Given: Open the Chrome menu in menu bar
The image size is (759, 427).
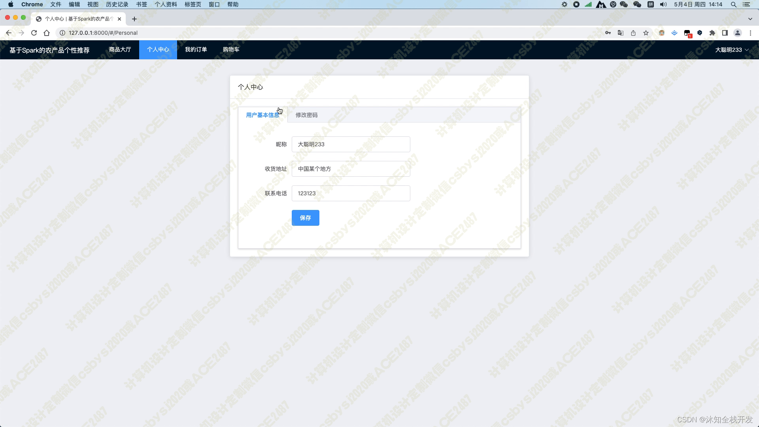Looking at the screenshot, I should tap(32, 4).
